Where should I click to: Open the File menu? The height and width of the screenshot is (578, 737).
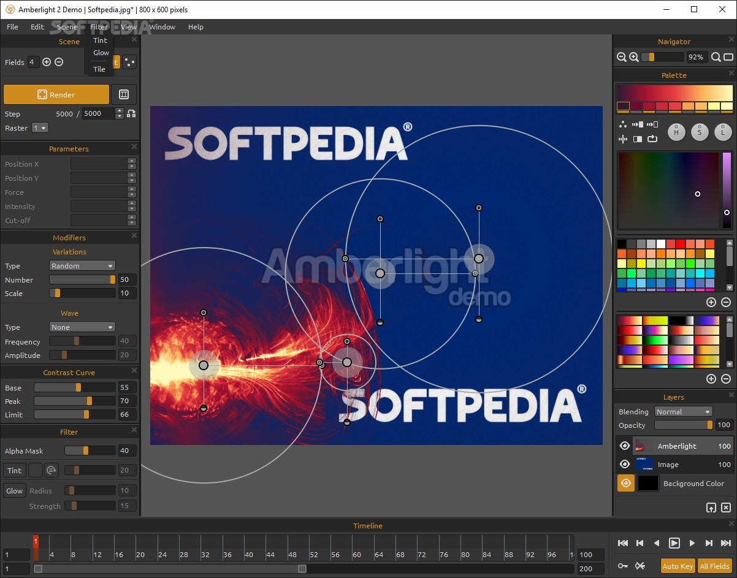tap(12, 27)
